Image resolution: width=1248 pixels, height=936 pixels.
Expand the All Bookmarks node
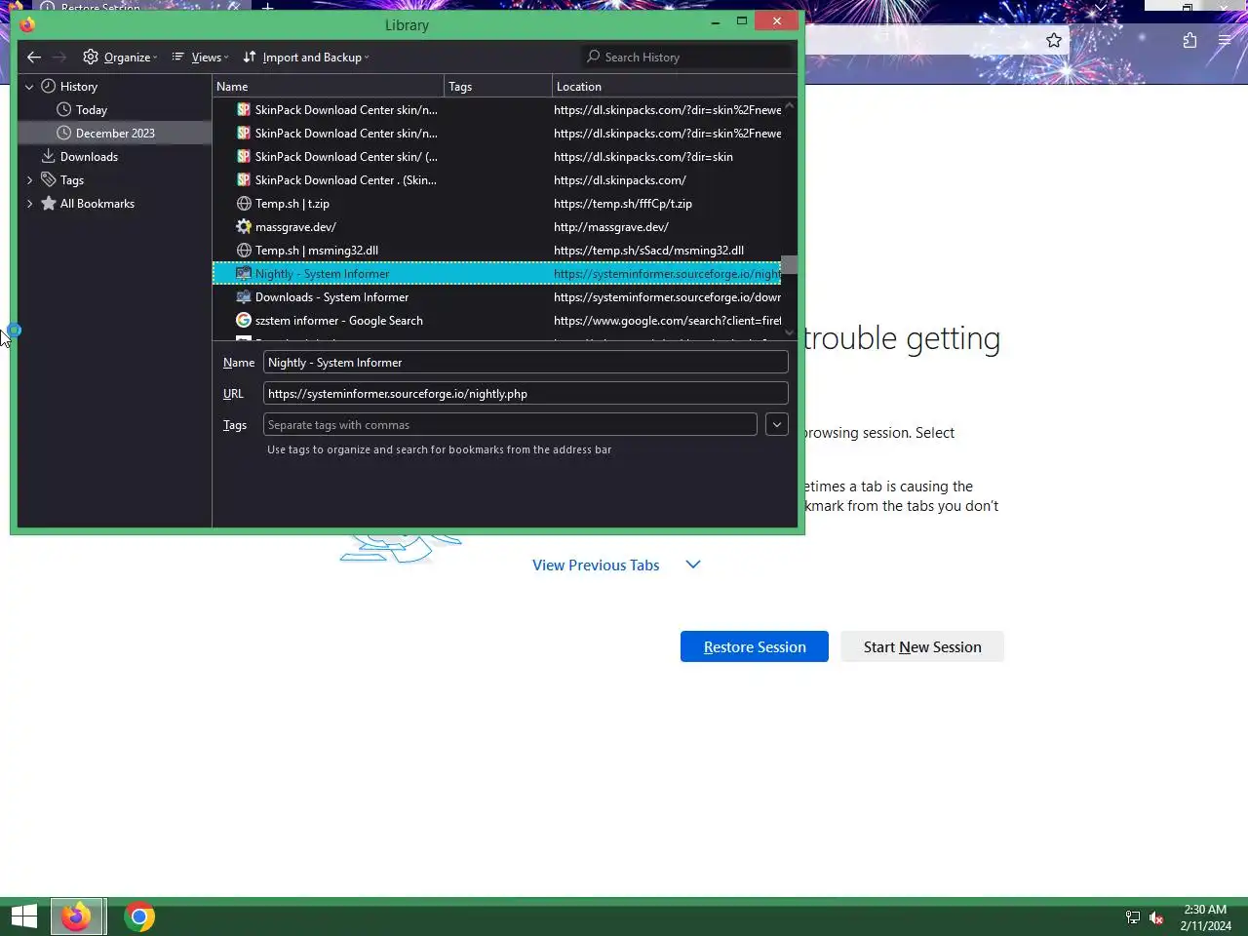point(29,204)
